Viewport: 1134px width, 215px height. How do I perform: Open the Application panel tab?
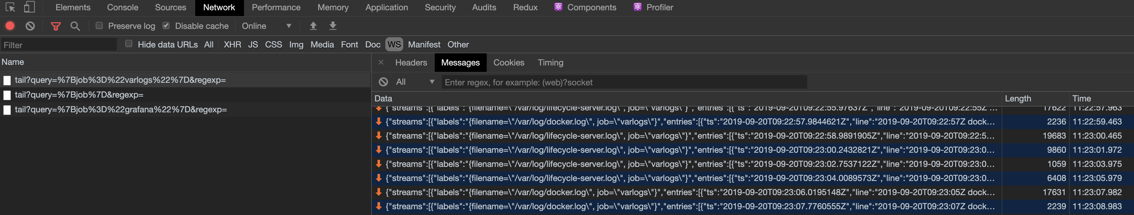[387, 7]
